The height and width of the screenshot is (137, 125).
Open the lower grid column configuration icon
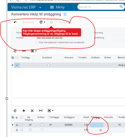pyautogui.click(x=13, y=117)
